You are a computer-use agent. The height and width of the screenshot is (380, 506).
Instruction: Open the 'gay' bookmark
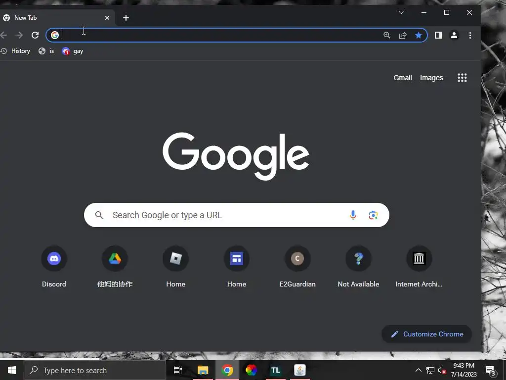(x=73, y=51)
